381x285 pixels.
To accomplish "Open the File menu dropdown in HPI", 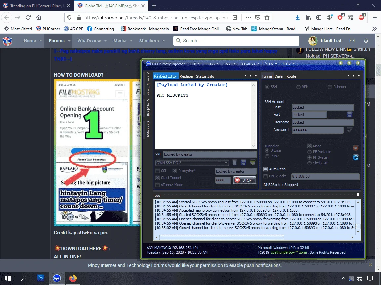I will click(195, 63).
